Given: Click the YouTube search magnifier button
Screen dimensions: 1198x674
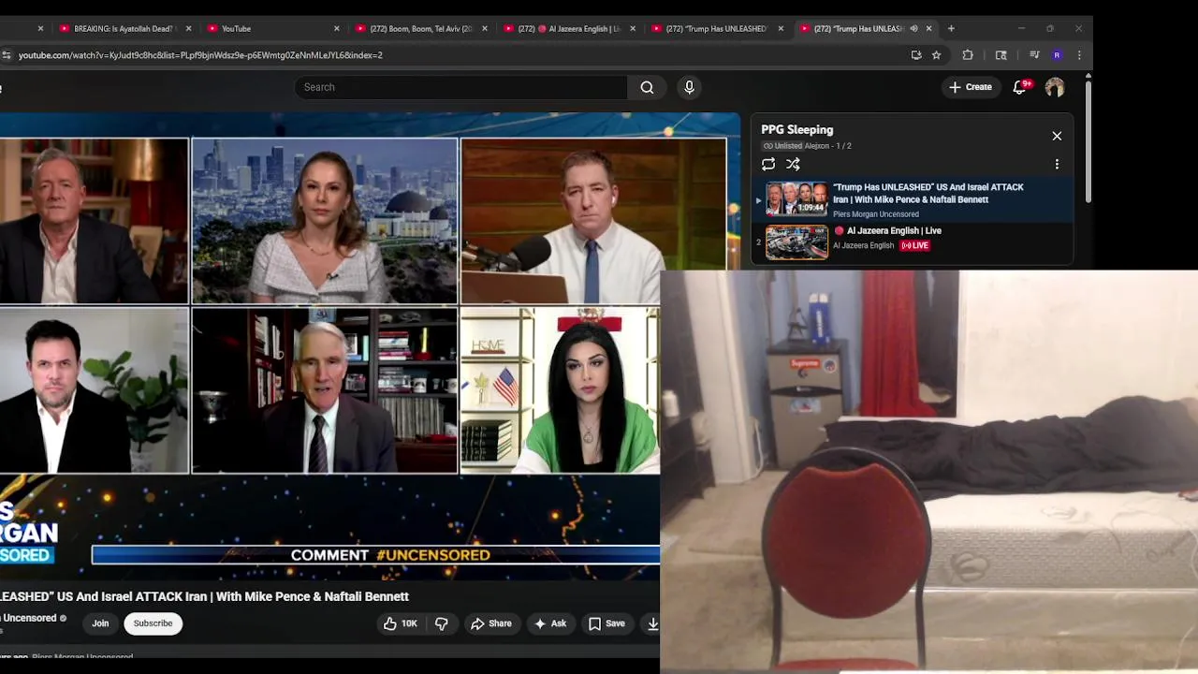Looking at the screenshot, I should click(647, 87).
